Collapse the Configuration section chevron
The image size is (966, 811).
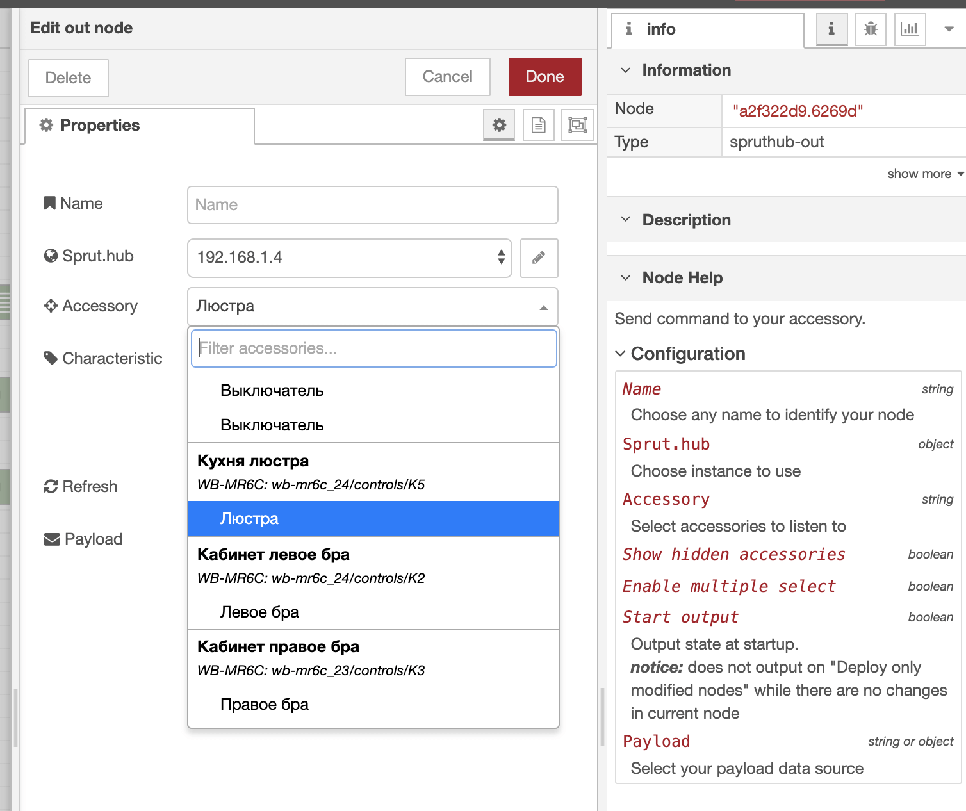pos(620,354)
